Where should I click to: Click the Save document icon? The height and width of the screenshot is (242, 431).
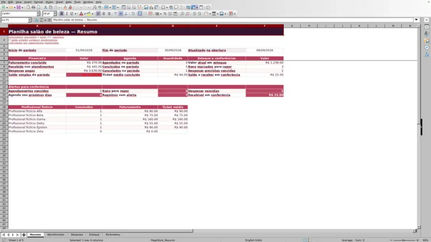click(x=19, y=8)
